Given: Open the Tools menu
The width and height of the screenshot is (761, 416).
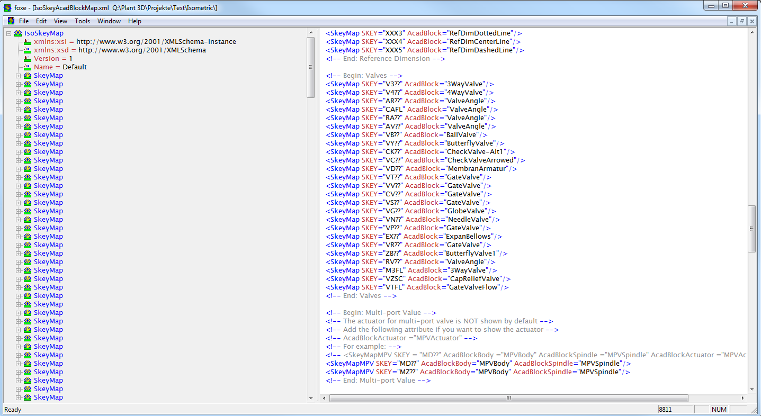Looking at the screenshot, I should (x=82, y=21).
